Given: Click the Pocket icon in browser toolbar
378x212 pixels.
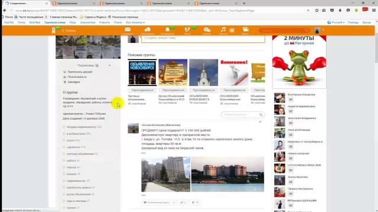Looking at the screenshot, I should point(332,11).
